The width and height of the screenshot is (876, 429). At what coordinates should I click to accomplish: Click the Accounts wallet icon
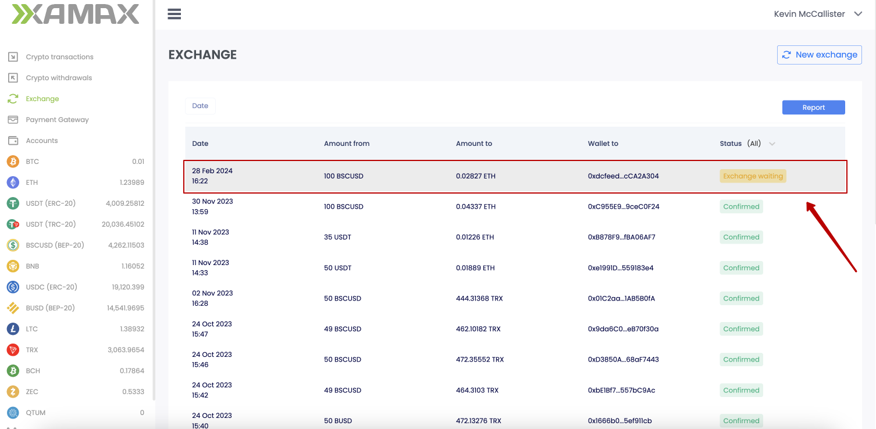(13, 141)
